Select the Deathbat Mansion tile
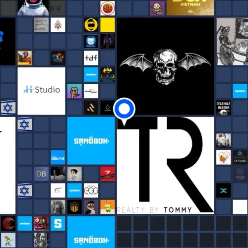248x248 pixels. point(224,108)
